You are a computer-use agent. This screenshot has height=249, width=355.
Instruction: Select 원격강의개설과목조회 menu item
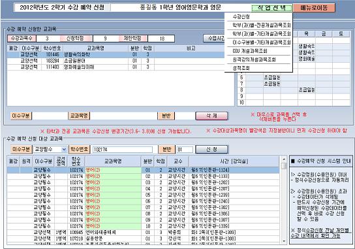(x=254, y=59)
